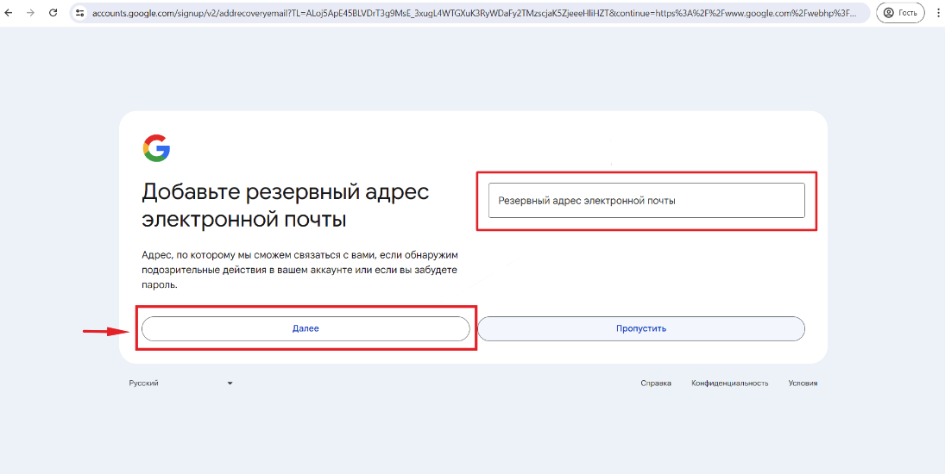945x474 pixels.
Task: Open the Условия link
Action: 803,384
